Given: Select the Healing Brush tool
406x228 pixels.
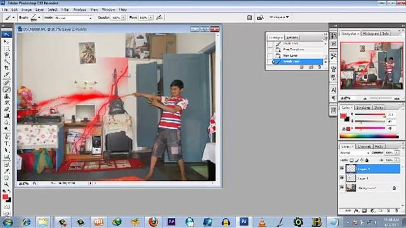Looking at the screenshot, I should coord(6,83).
